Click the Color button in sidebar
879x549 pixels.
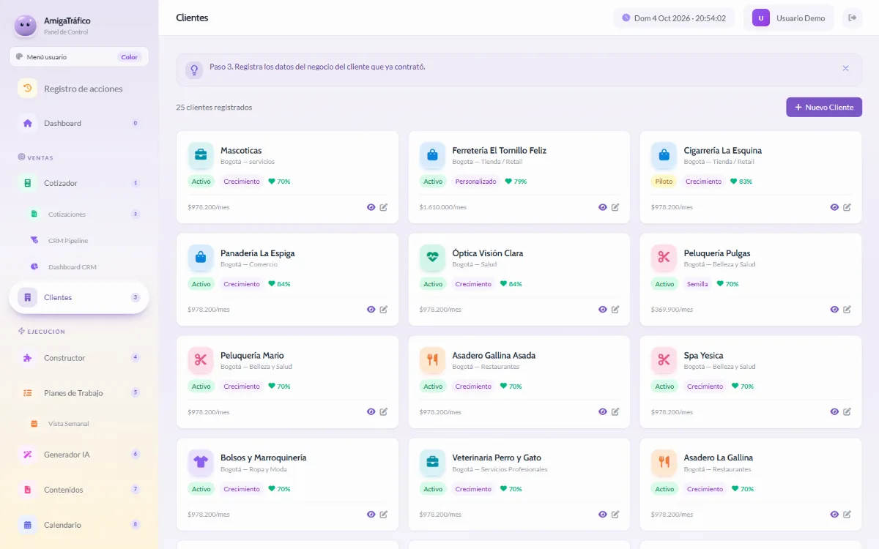pyautogui.click(x=130, y=57)
